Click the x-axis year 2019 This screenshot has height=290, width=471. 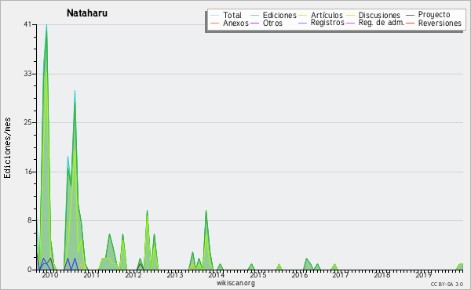424,275
